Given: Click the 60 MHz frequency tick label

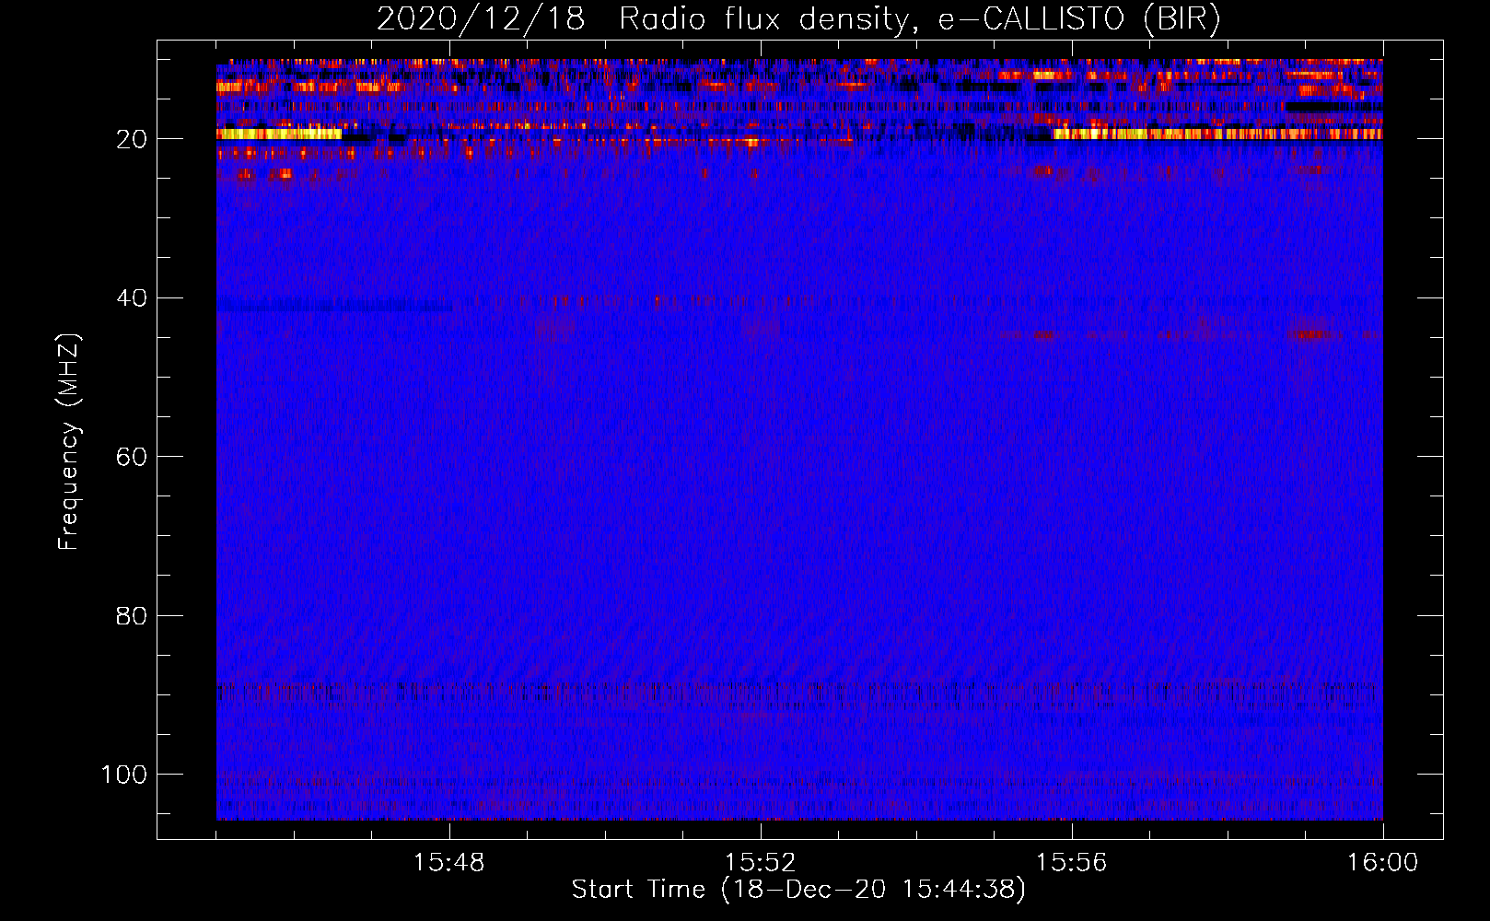Looking at the screenshot, I should [x=132, y=457].
